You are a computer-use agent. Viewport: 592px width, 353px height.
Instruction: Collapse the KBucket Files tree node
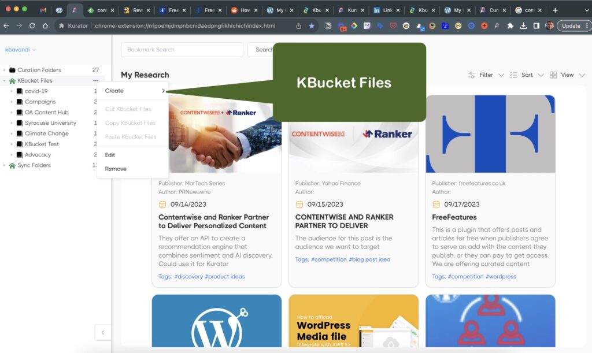coord(5,81)
